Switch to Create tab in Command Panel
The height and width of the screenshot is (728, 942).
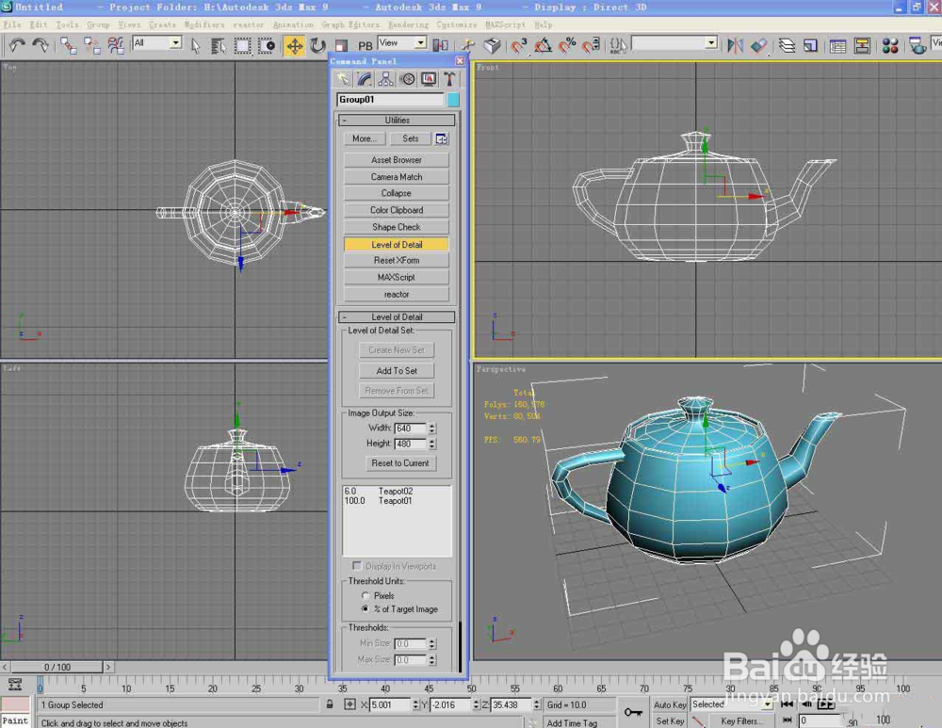coord(343,79)
